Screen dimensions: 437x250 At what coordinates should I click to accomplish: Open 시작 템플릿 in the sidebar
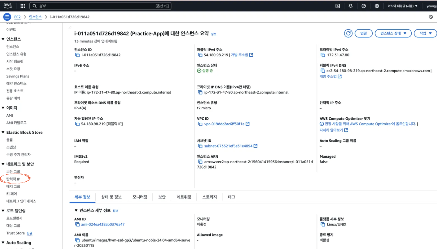coord(15,61)
